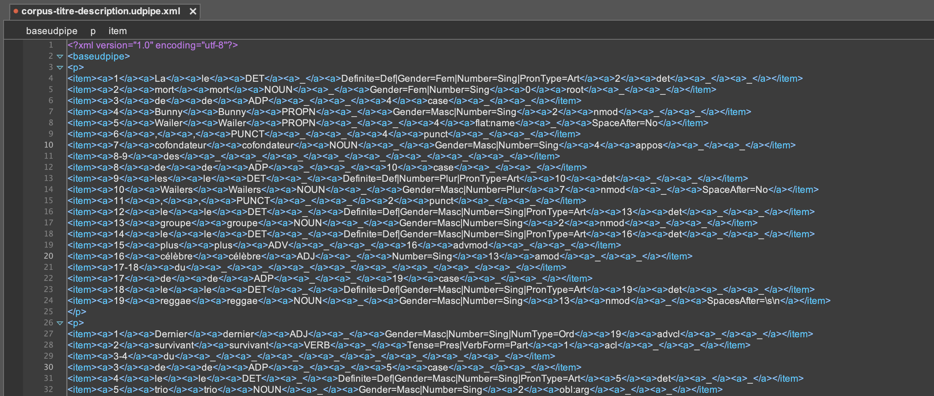Screen dimensions: 934x396
Task: Click line number 20 in the gutter
Action: [48, 256]
